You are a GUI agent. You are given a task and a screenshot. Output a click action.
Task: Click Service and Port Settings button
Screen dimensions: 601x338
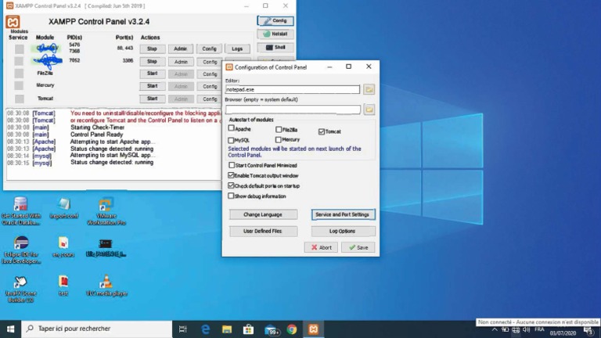point(343,214)
